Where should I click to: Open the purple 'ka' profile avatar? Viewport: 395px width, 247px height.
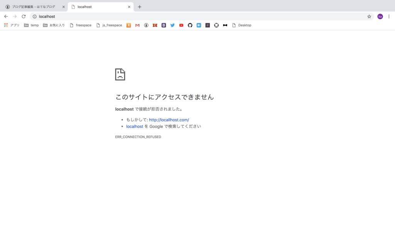click(x=380, y=16)
